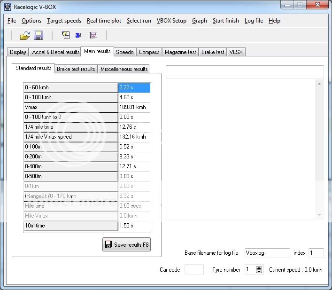Image resolution: width=332 pixels, height=290 pixels.
Task: Decrease Tyre number with down arrow
Action: click(259, 272)
